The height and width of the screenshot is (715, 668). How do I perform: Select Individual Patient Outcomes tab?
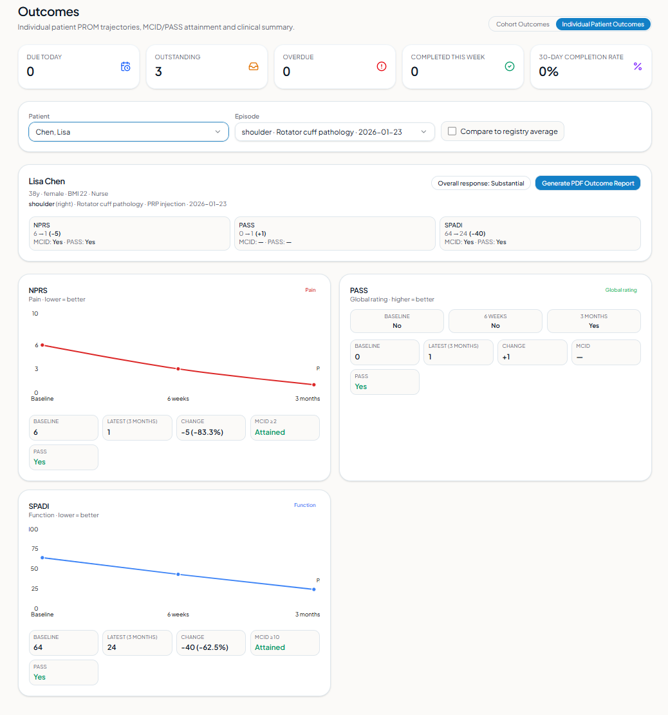click(x=603, y=24)
